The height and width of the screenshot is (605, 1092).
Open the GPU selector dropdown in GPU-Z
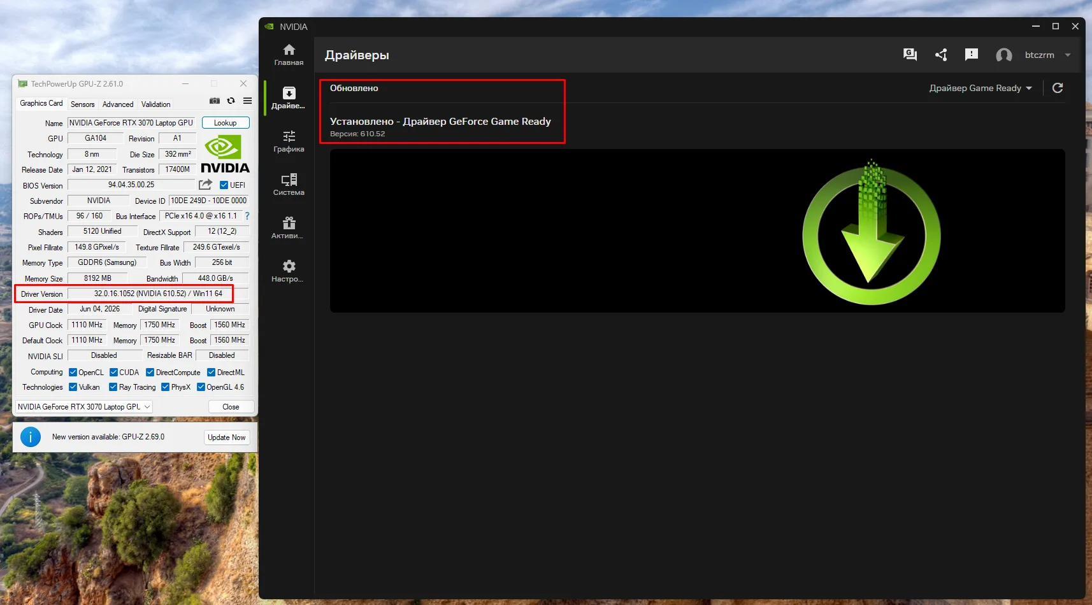point(83,407)
